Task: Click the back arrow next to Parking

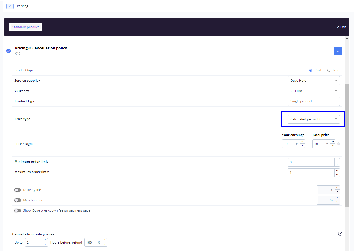Action: click(x=10, y=6)
